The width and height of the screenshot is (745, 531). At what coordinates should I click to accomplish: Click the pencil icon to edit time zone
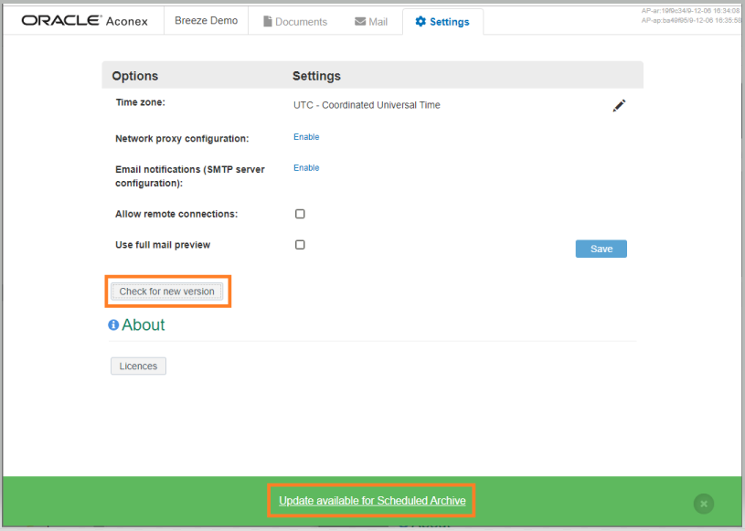pyautogui.click(x=619, y=105)
